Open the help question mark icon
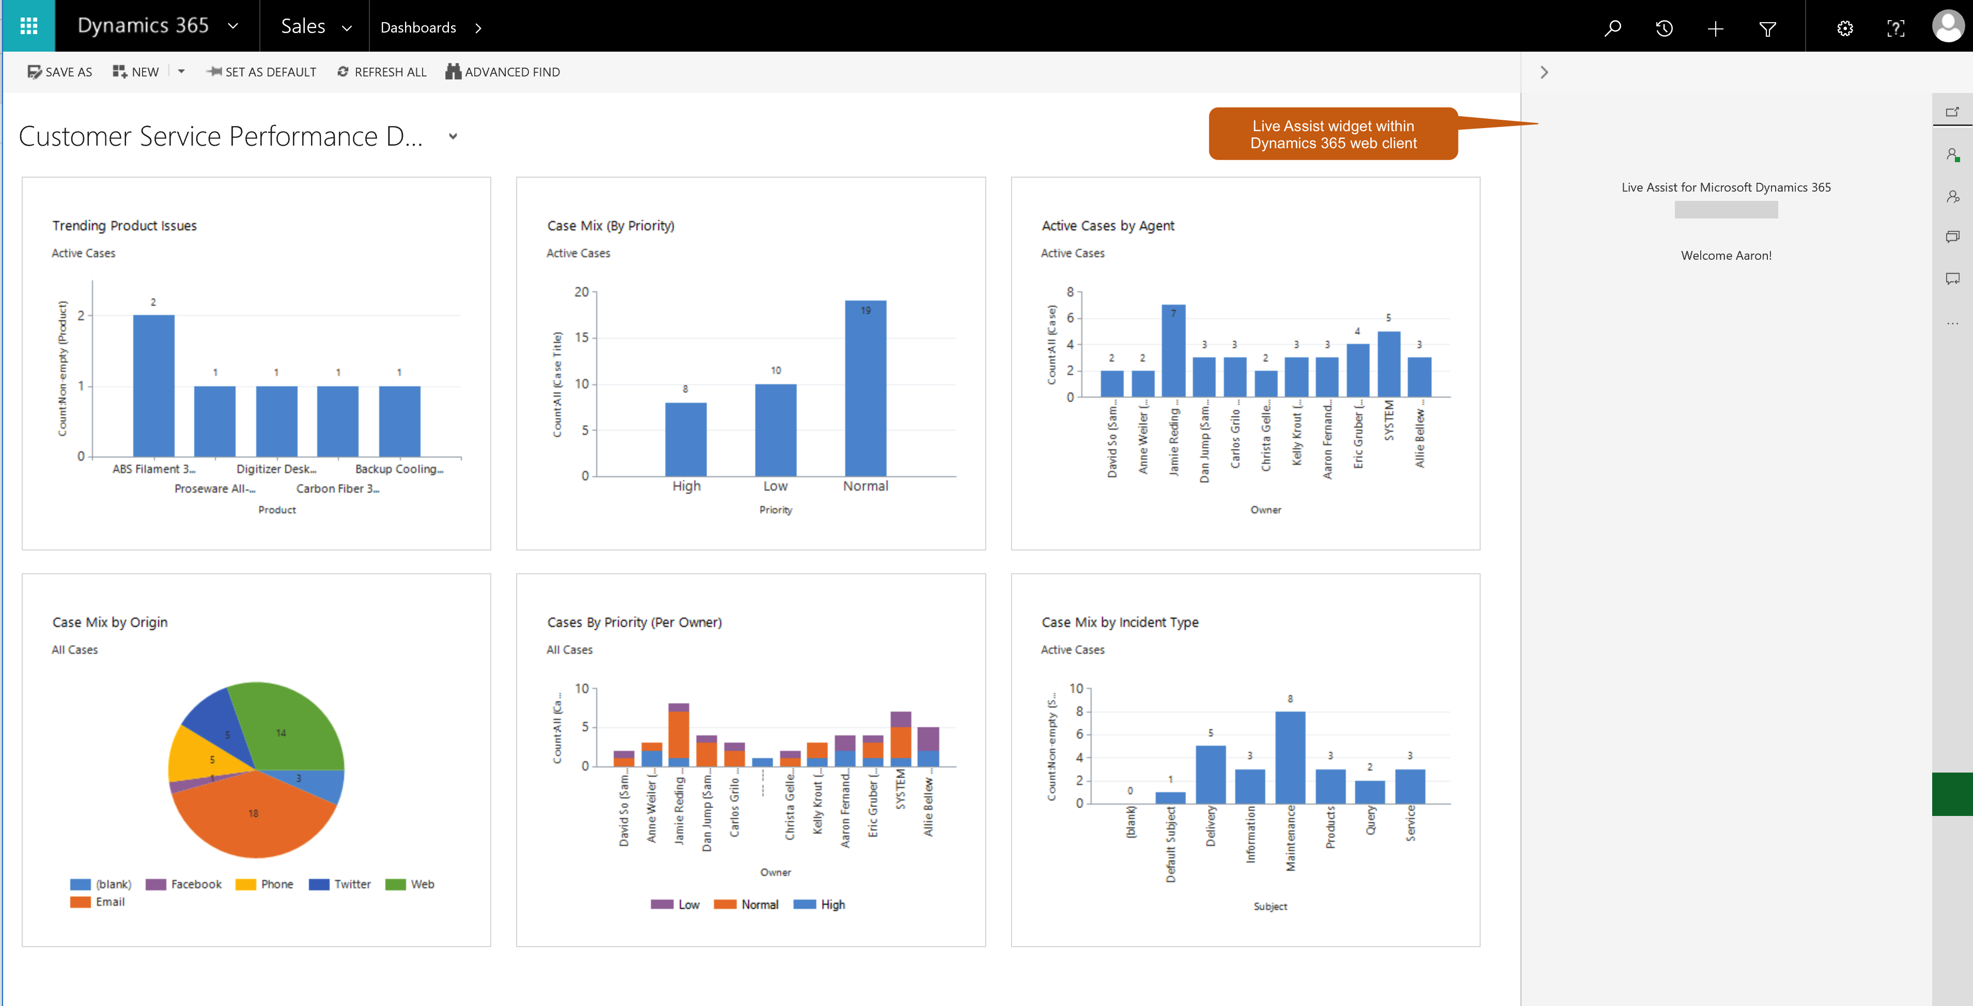The image size is (1973, 1006). pos(1896,28)
